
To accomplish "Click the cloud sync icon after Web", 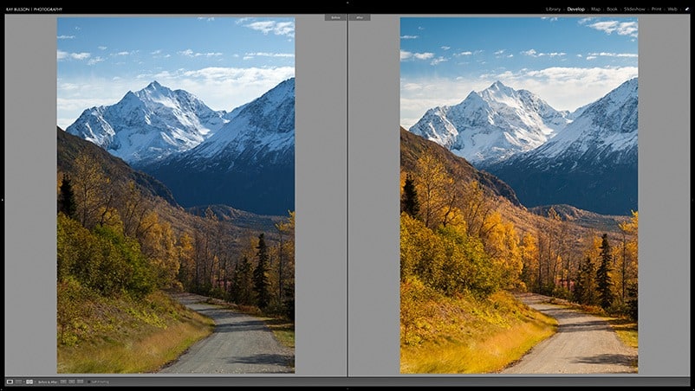I will pos(686,9).
